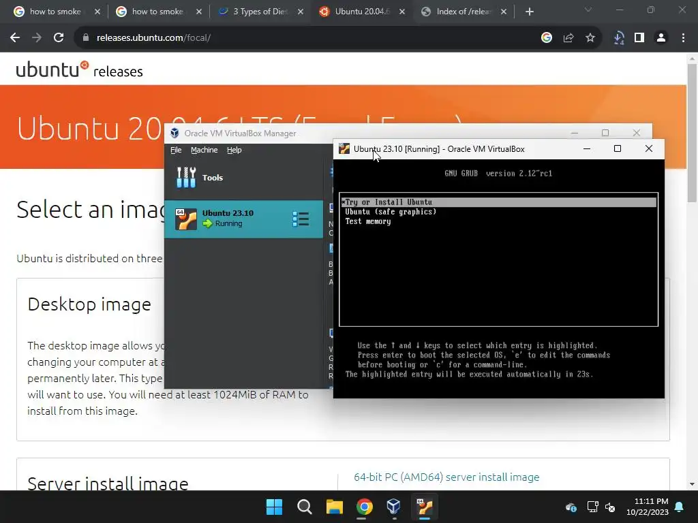Open Chrome three-dot menu

pyautogui.click(x=683, y=38)
